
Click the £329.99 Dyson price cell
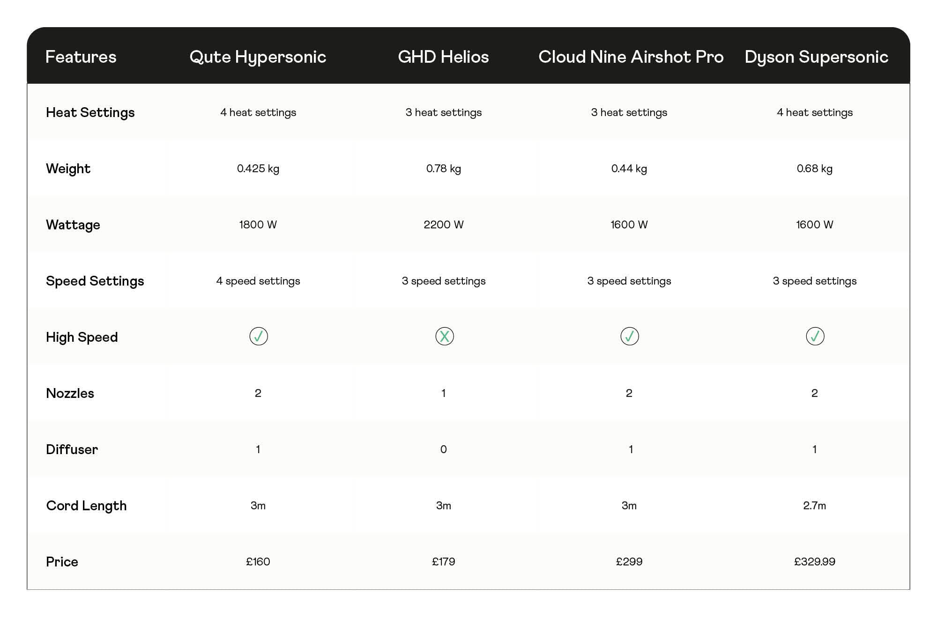pos(814,561)
